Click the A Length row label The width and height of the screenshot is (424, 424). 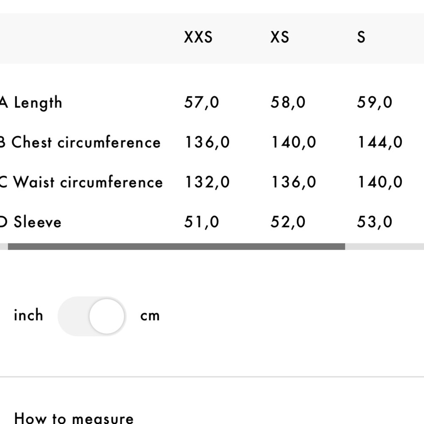tap(31, 103)
